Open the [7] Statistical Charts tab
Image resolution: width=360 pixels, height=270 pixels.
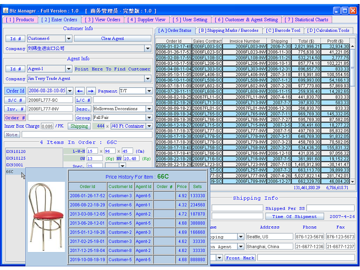[x=307, y=20]
